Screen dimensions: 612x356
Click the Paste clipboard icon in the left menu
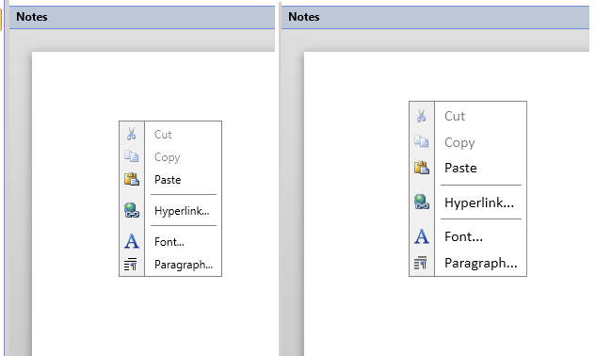coord(132,179)
